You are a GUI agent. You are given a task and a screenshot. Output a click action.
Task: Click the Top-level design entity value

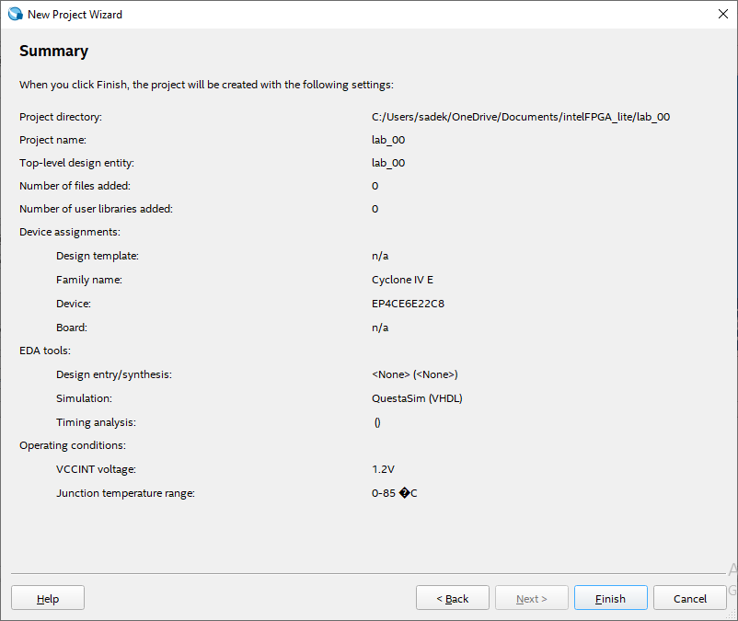click(x=387, y=163)
